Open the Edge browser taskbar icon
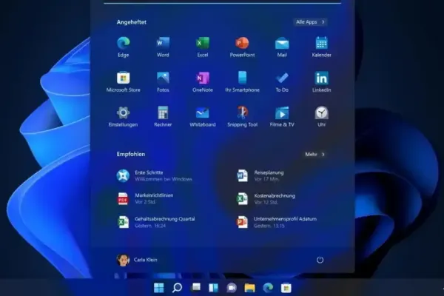Viewport: 444px width, 296px height. pos(268,288)
